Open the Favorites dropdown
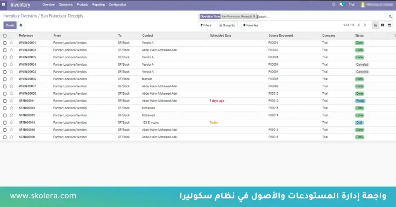396x207 pixels. pyautogui.click(x=251, y=25)
